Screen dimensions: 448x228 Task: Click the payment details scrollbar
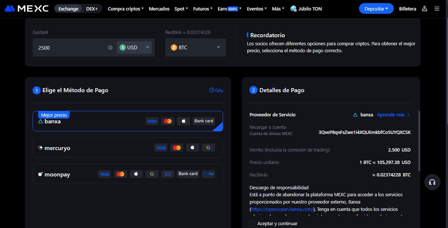(419, 141)
